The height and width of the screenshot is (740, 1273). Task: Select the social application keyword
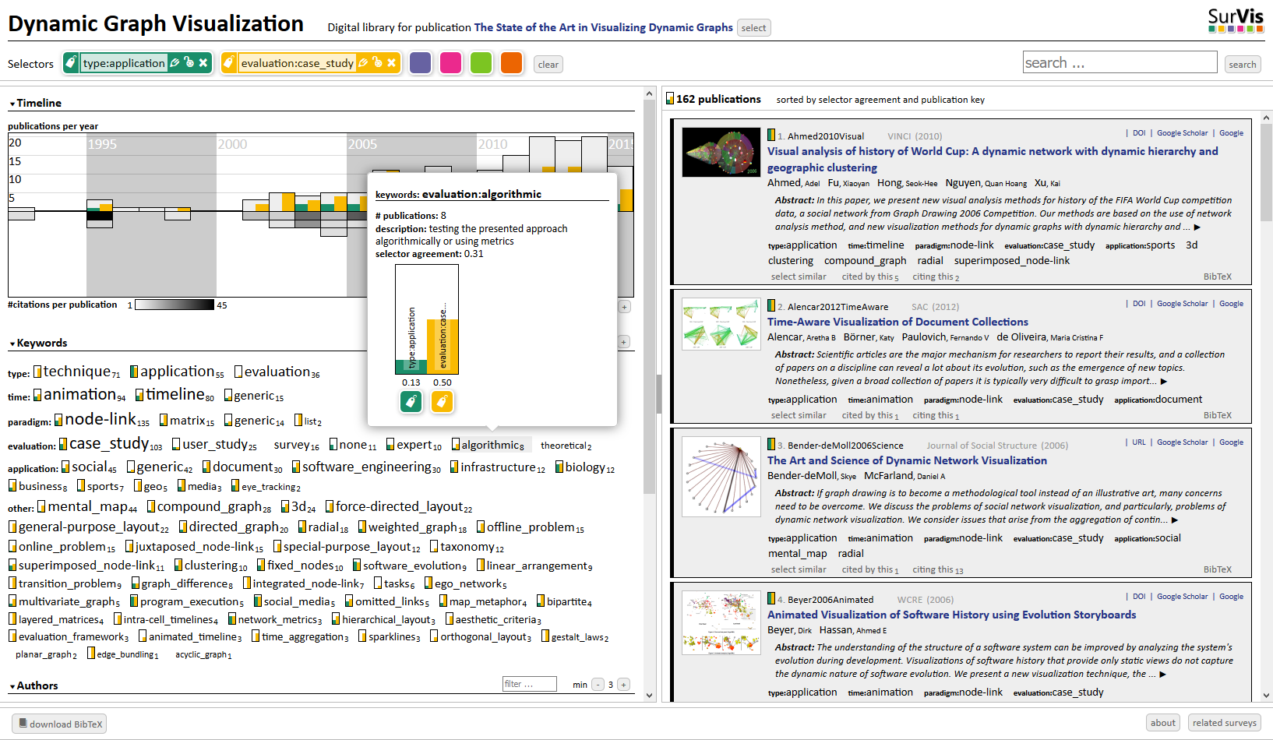click(89, 467)
